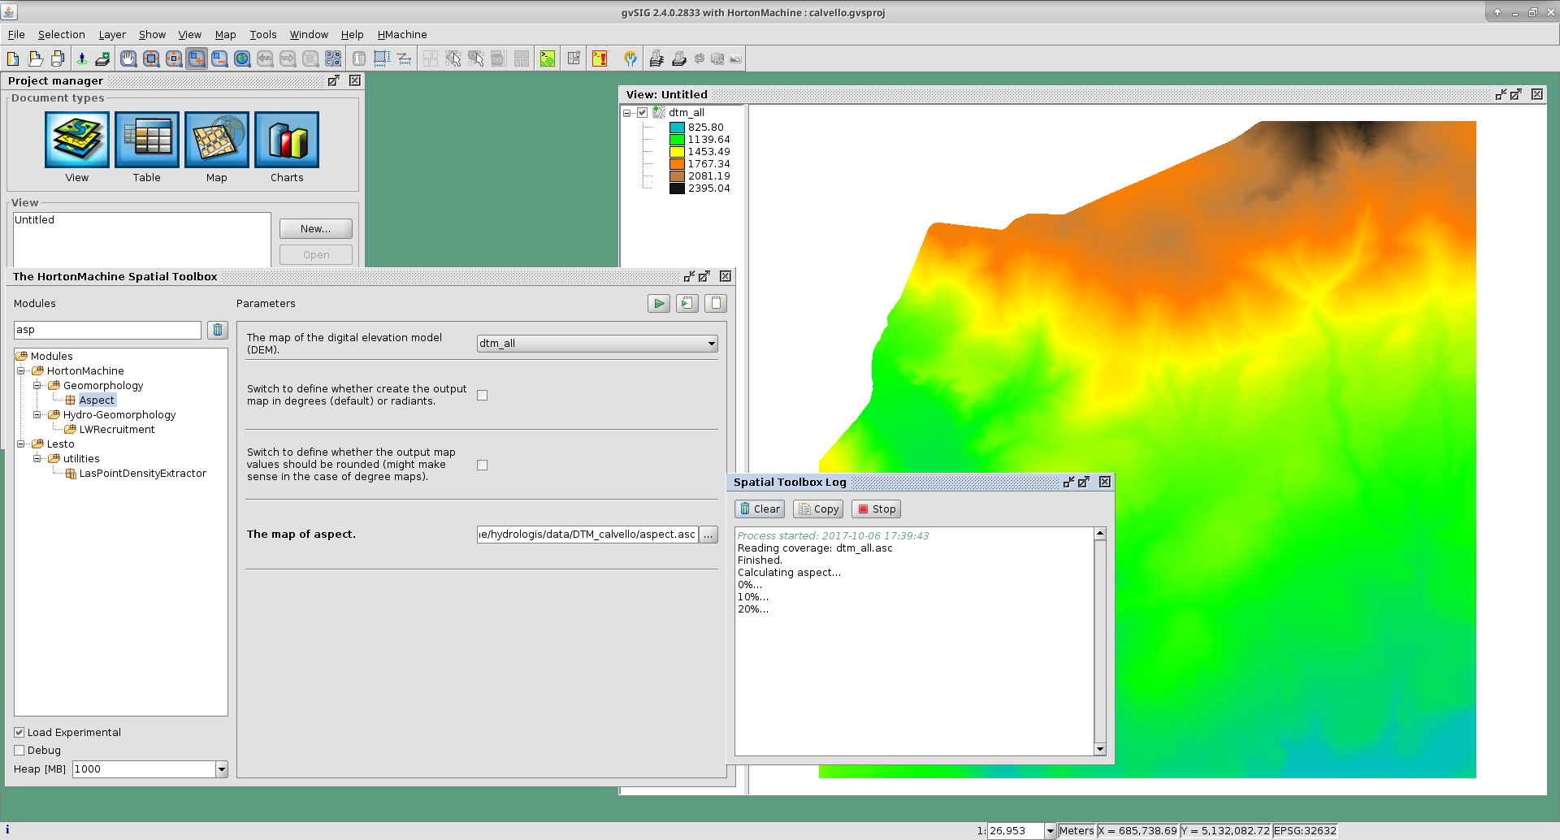This screenshot has height=840, width=1560.
Task: Click the clipboard icon in Parameters header
Action: point(716,304)
